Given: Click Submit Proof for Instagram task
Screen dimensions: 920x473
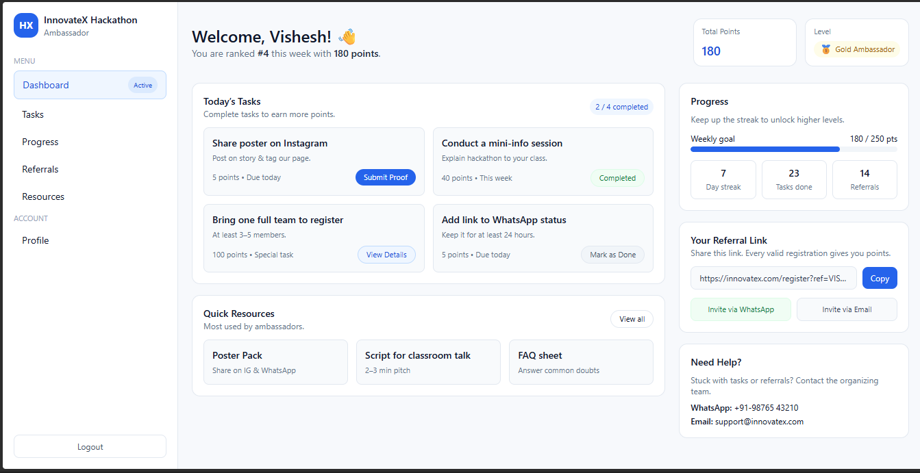Looking at the screenshot, I should coord(385,177).
